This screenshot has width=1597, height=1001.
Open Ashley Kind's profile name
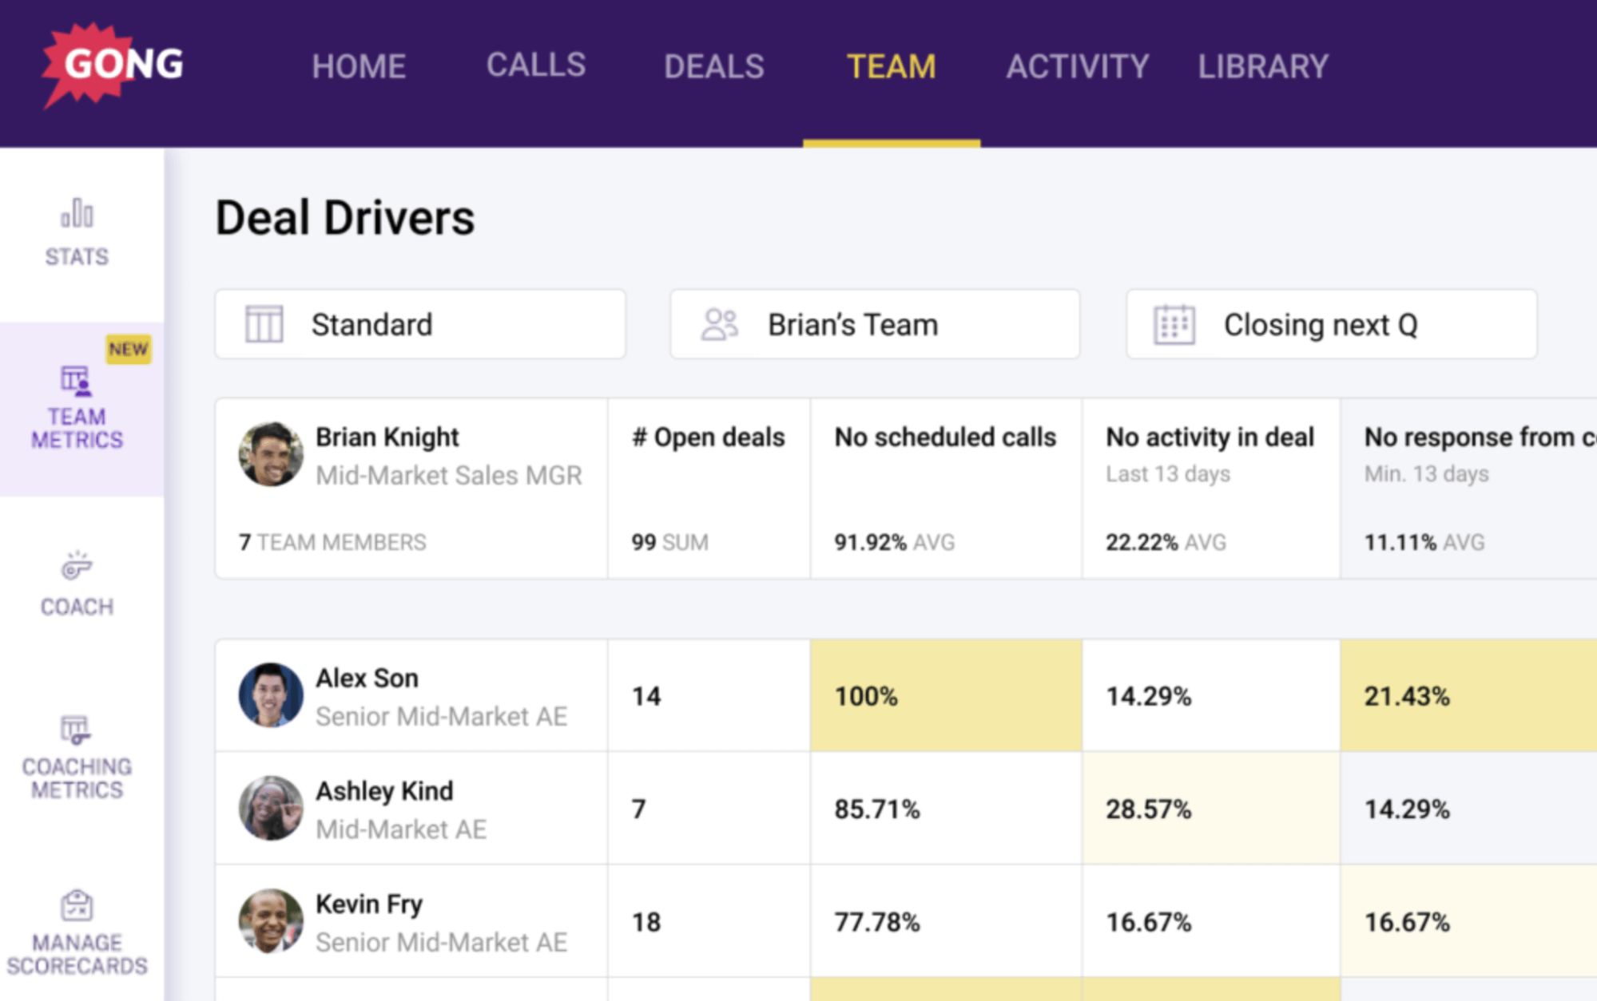click(384, 791)
